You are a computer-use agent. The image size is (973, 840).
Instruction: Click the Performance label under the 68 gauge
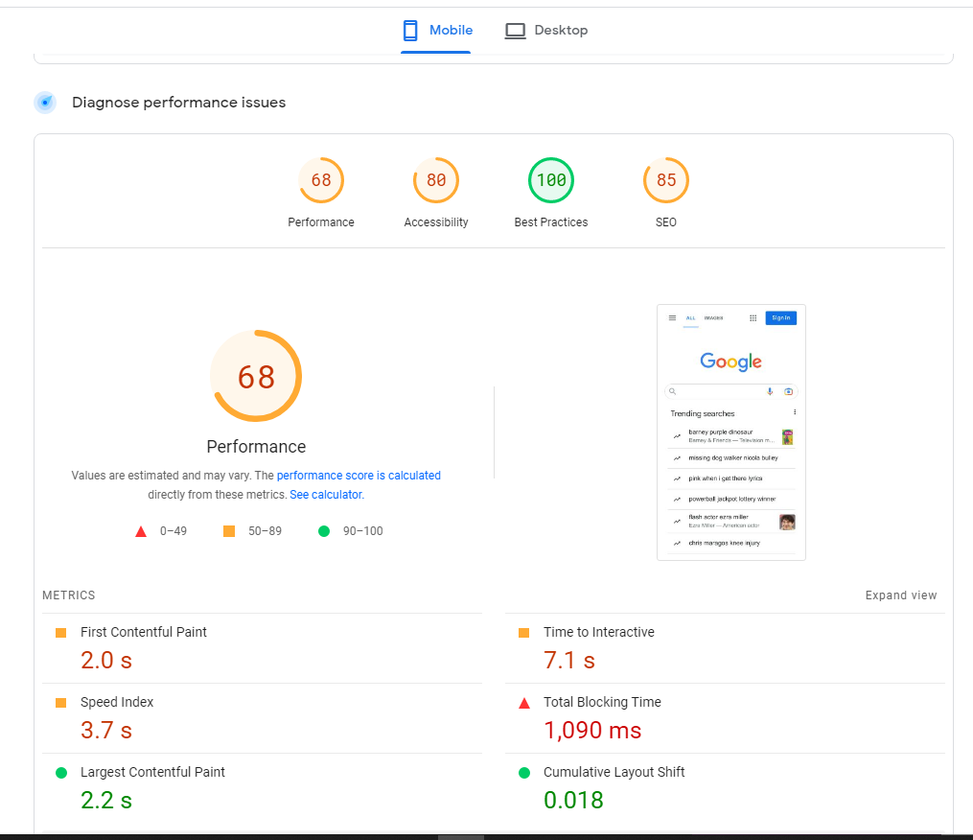[x=321, y=222]
